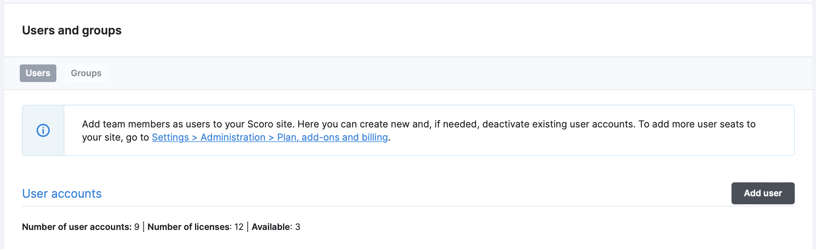Open Settings > Administration > Plan, add-ons and billing link

pos(270,137)
